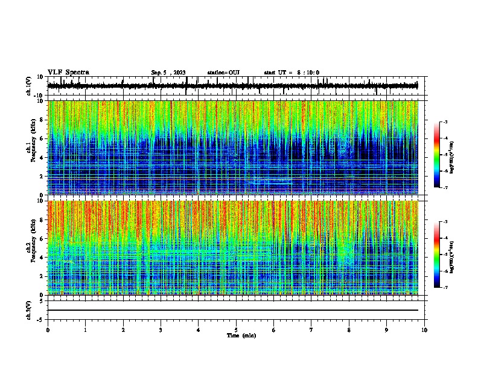Click time axis tick label '6'
The height and width of the screenshot is (370, 478).
click(x=274, y=330)
